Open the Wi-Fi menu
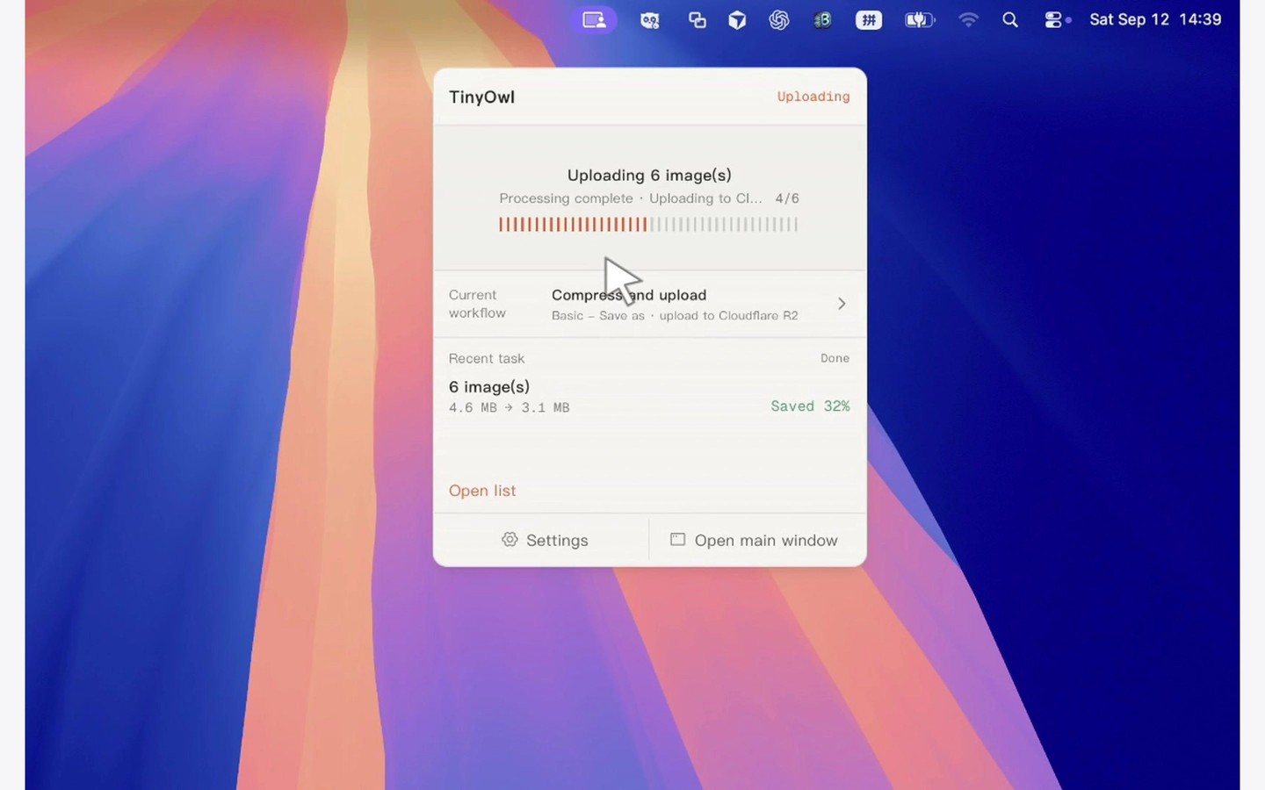 [x=968, y=20]
